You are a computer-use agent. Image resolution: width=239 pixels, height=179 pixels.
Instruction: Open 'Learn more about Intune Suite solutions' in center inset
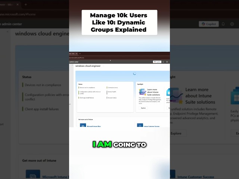pos(153,92)
